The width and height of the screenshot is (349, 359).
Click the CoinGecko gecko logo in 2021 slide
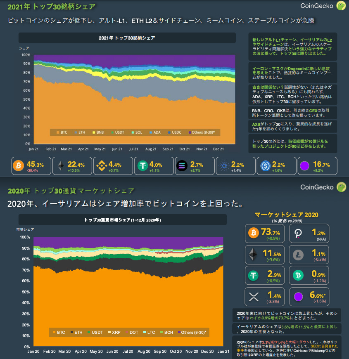341,6
